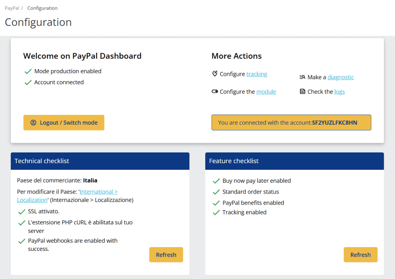395x279 pixels.
Task: Click the checkmark beside Mode production enabled
Action: pyautogui.click(x=28, y=71)
